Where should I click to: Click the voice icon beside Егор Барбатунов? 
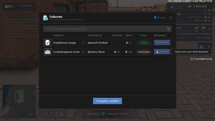click(x=192, y=59)
